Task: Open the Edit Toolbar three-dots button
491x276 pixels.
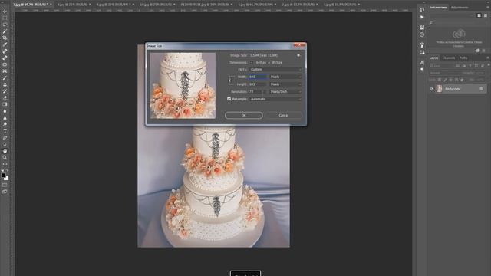Action: click(5, 163)
